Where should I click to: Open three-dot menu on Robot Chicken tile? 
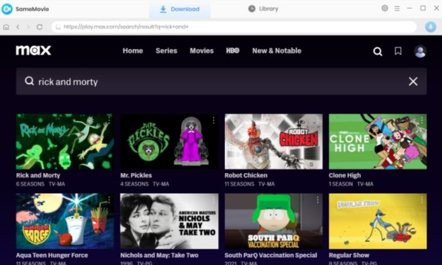(317, 121)
